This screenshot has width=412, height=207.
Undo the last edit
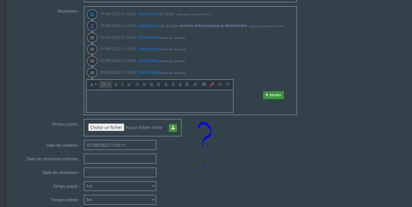pyautogui.click(x=220, y=85)
